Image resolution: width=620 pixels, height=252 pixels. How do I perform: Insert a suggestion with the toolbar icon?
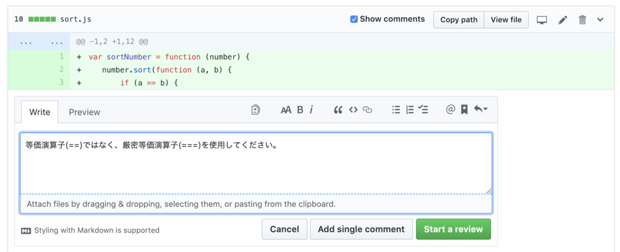point(256,110)
